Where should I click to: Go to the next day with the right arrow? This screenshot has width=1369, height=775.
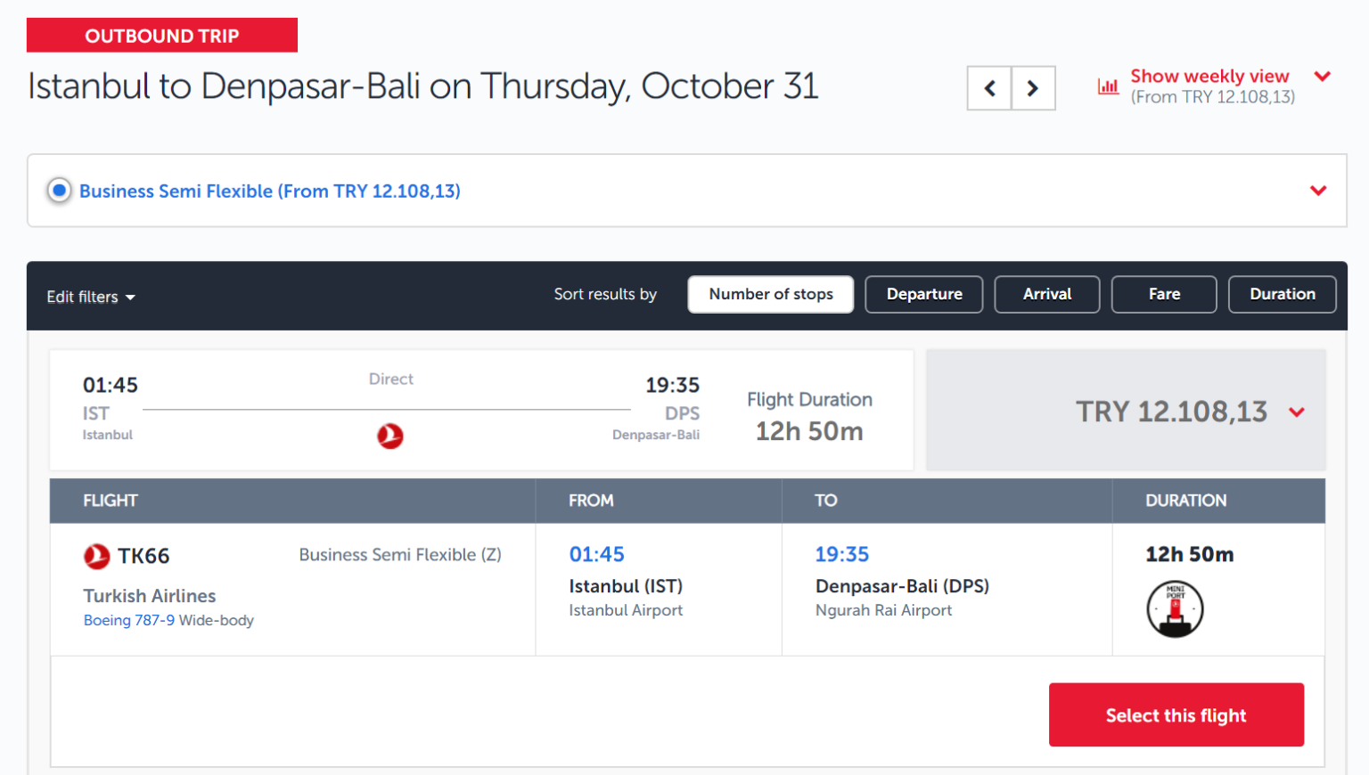1033,88
